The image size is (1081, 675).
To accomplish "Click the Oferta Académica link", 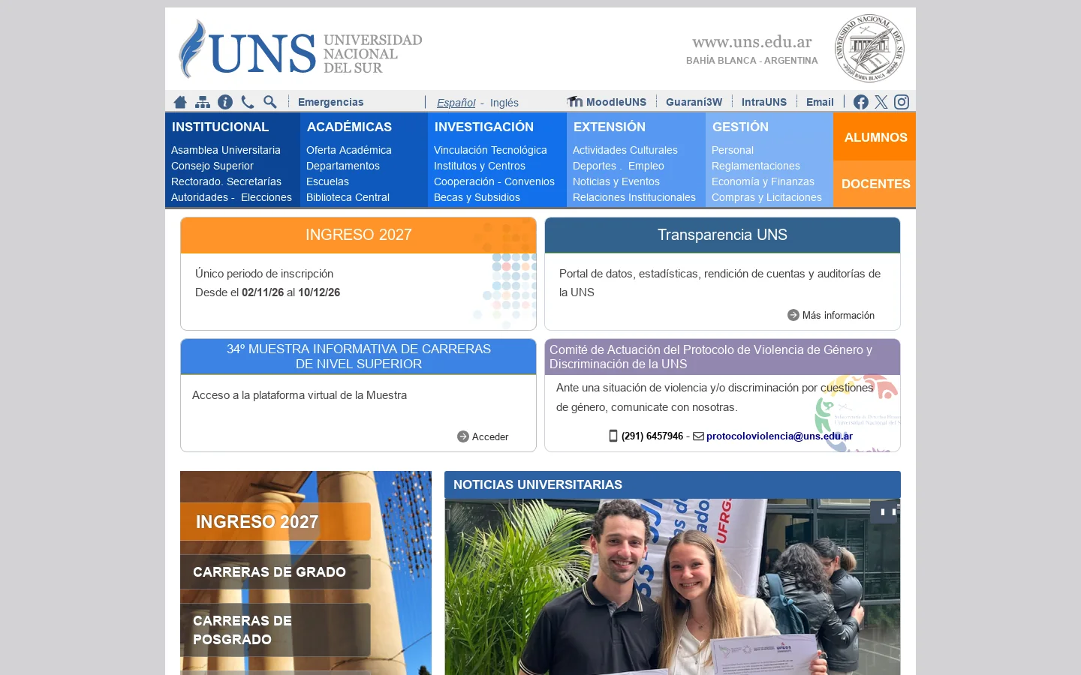I will [x=349, y=150].
